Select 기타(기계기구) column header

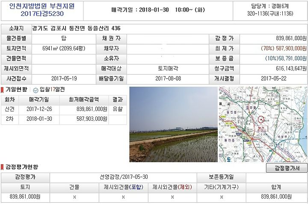coord(222,187)
